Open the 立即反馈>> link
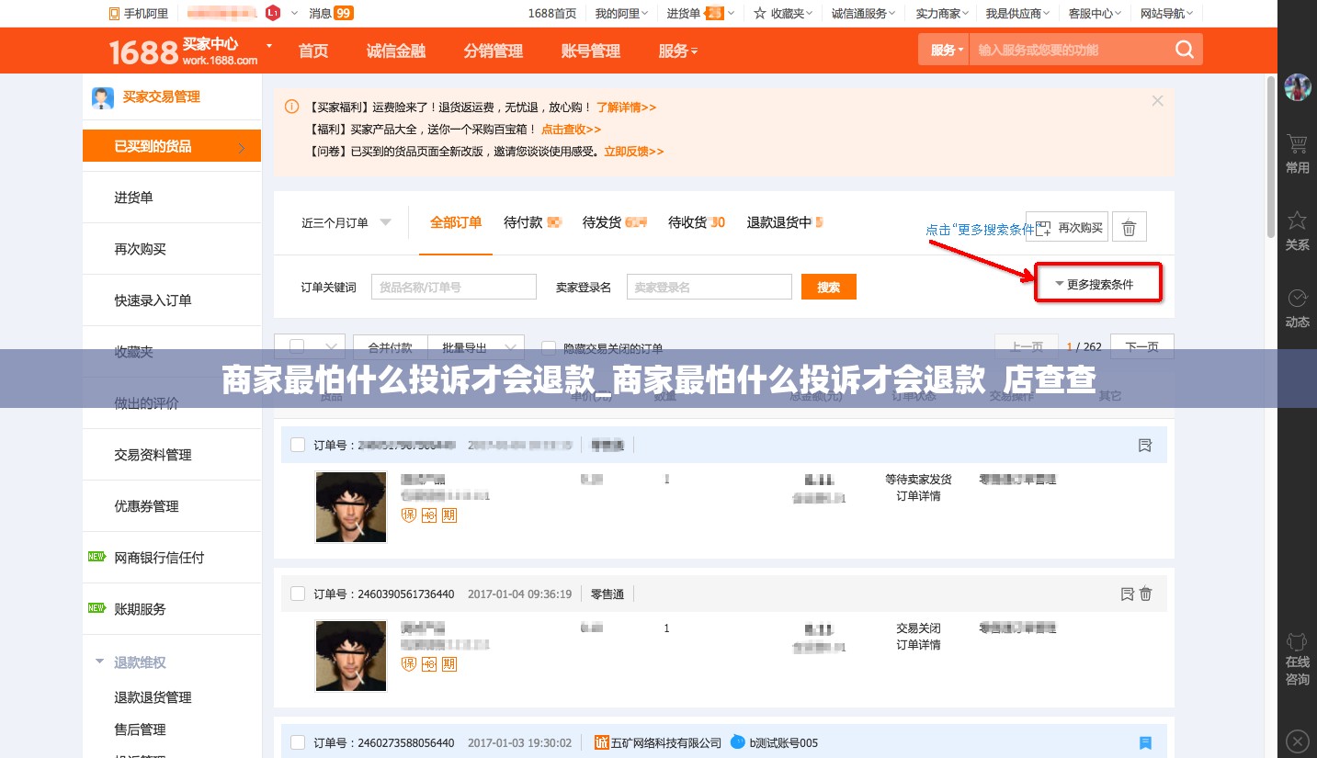 click(633, 151)
